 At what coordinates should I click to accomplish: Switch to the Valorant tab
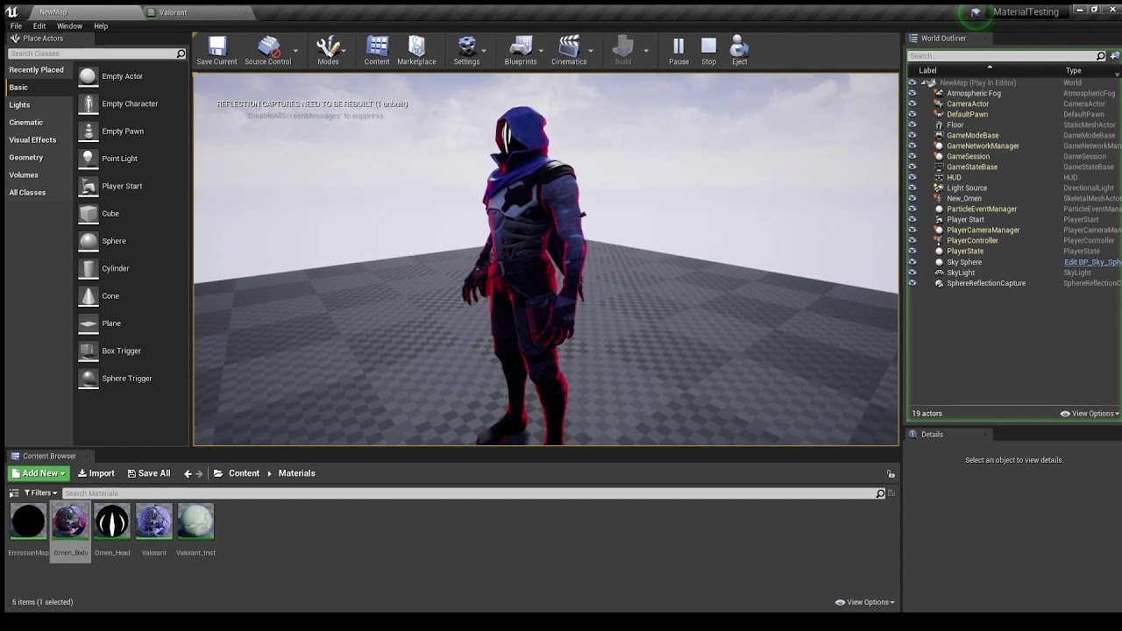[173, 12]
